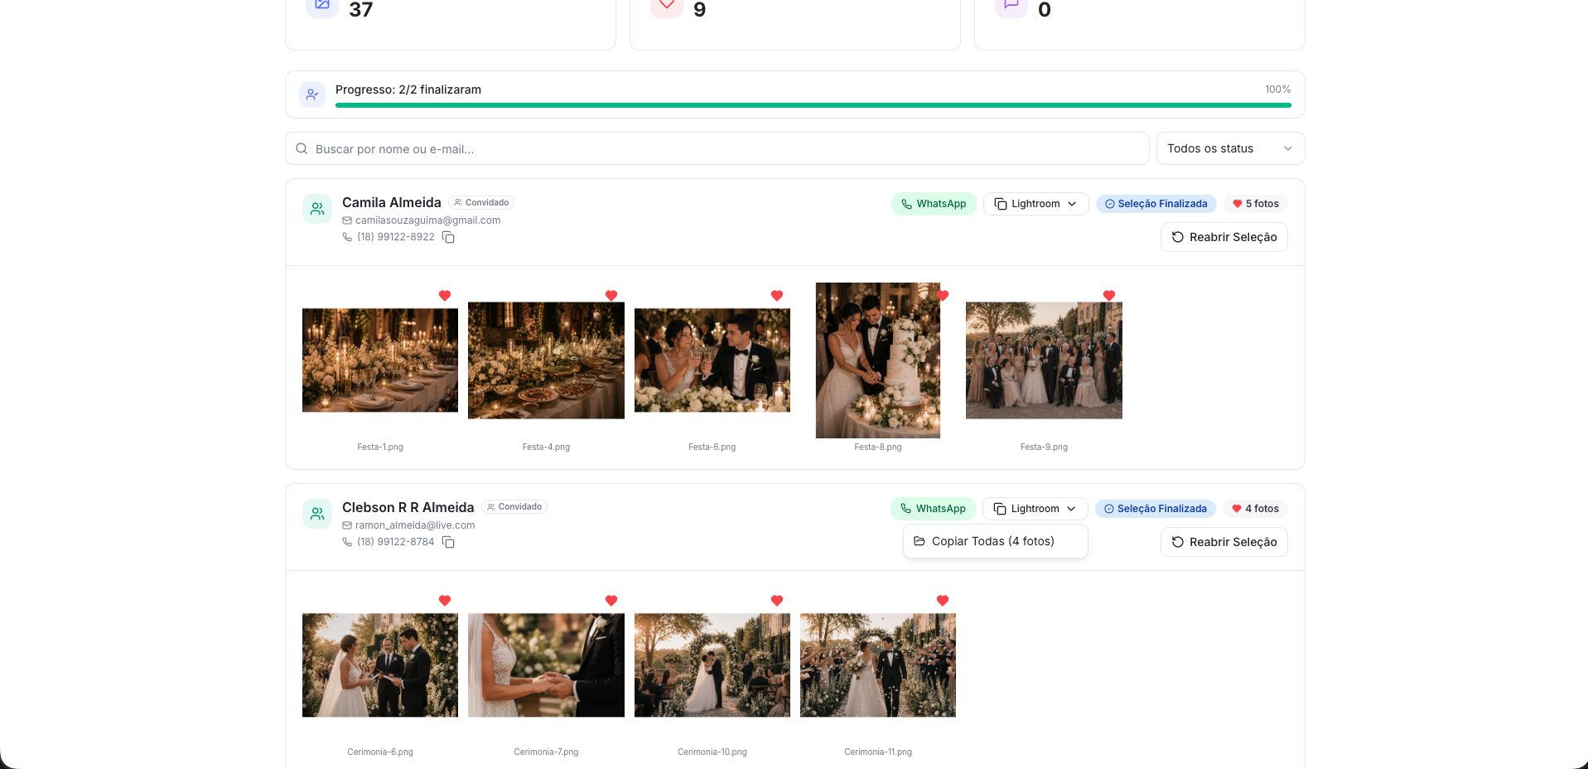
Task: Click the search magnifier icon
Action: pos(302,148)
